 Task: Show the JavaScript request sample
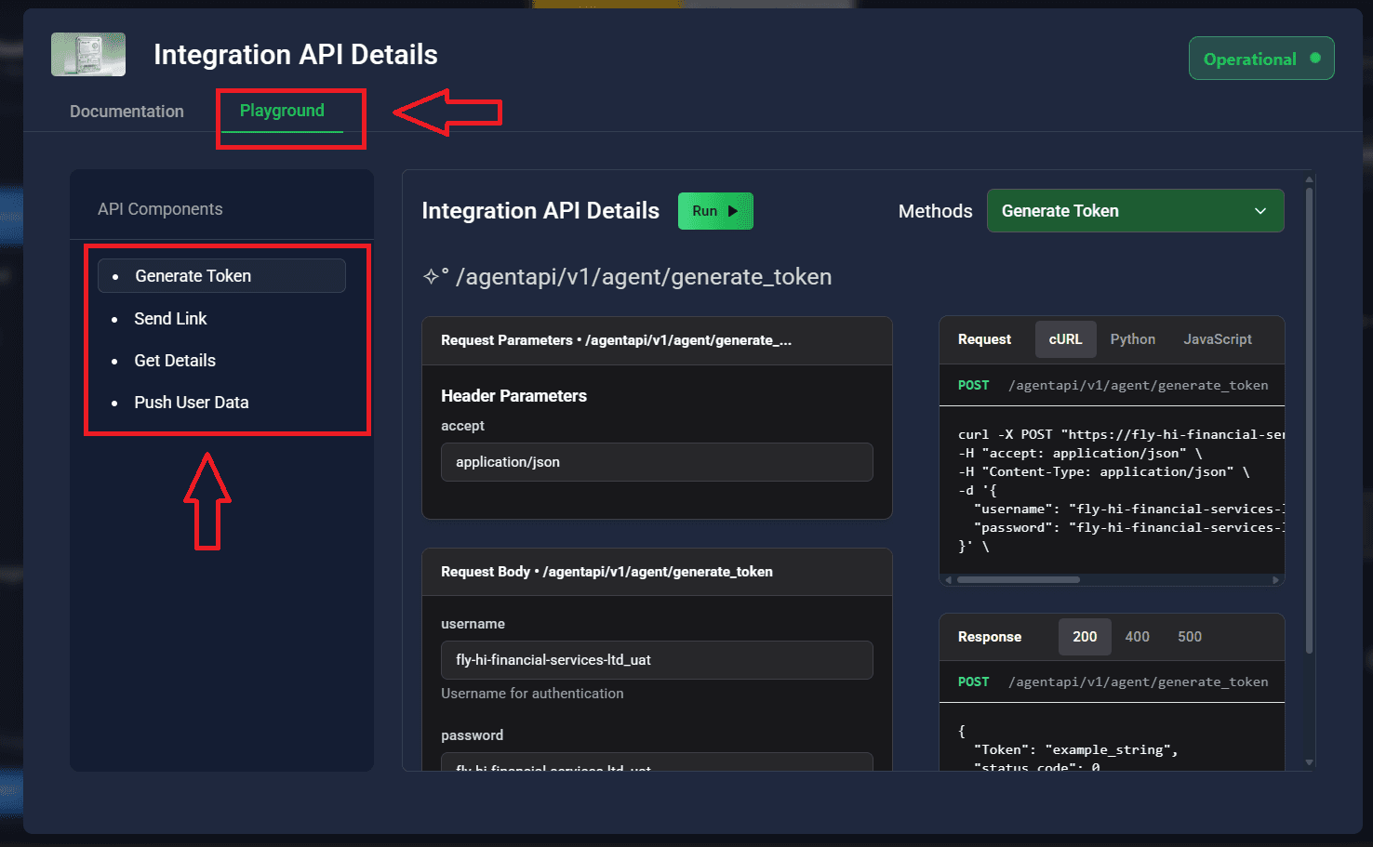tap(1218, 339)
